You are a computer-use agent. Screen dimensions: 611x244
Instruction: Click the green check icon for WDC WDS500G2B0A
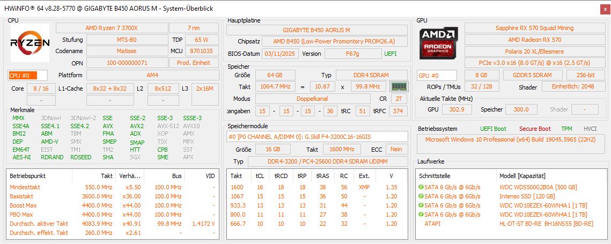click(421, 187)
